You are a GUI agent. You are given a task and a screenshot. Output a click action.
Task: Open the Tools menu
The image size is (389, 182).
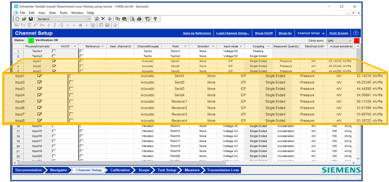(x=63, y=13)
